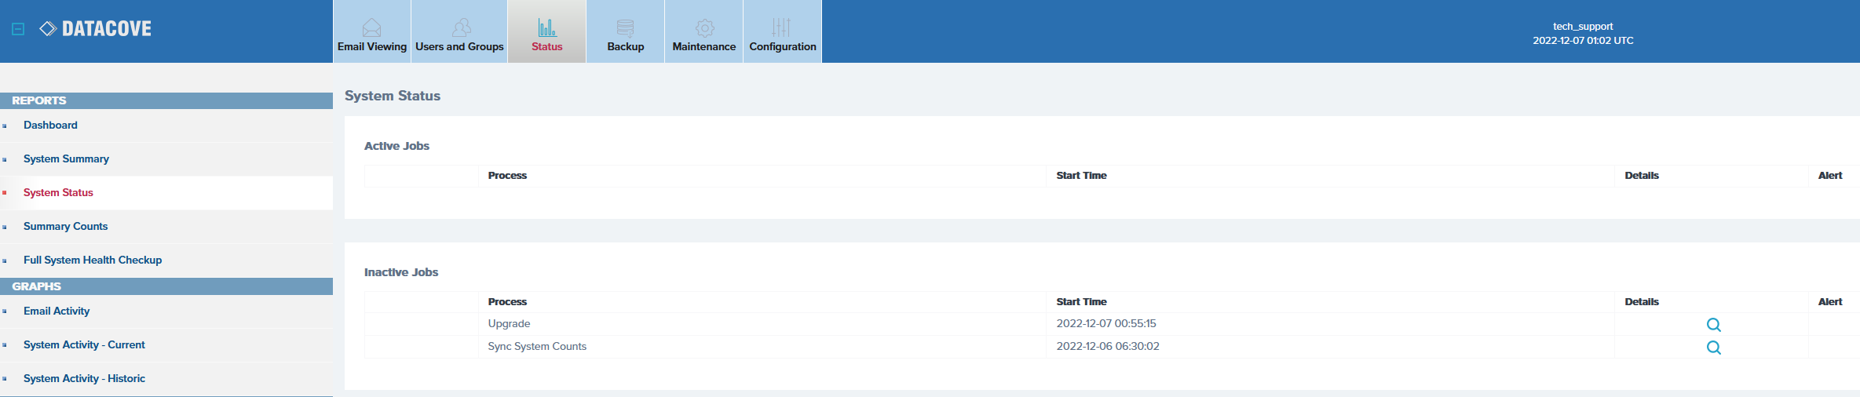Click the DATACOVE logo
Screen dimensions: 1860x397
tap(96, 29)
